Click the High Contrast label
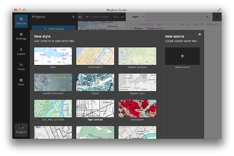The image size is (234, 156). [x=95, y=120]
